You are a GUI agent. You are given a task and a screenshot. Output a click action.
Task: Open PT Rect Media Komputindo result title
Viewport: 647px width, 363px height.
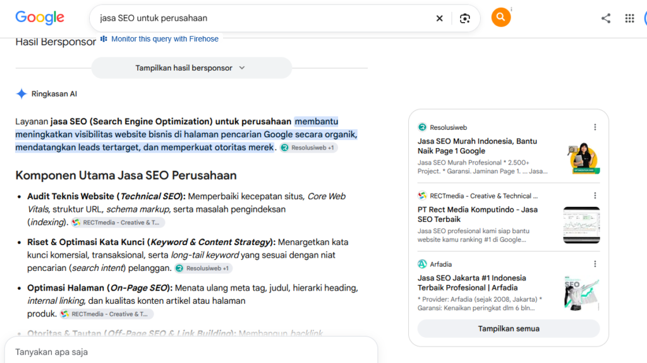pos(478,214)
